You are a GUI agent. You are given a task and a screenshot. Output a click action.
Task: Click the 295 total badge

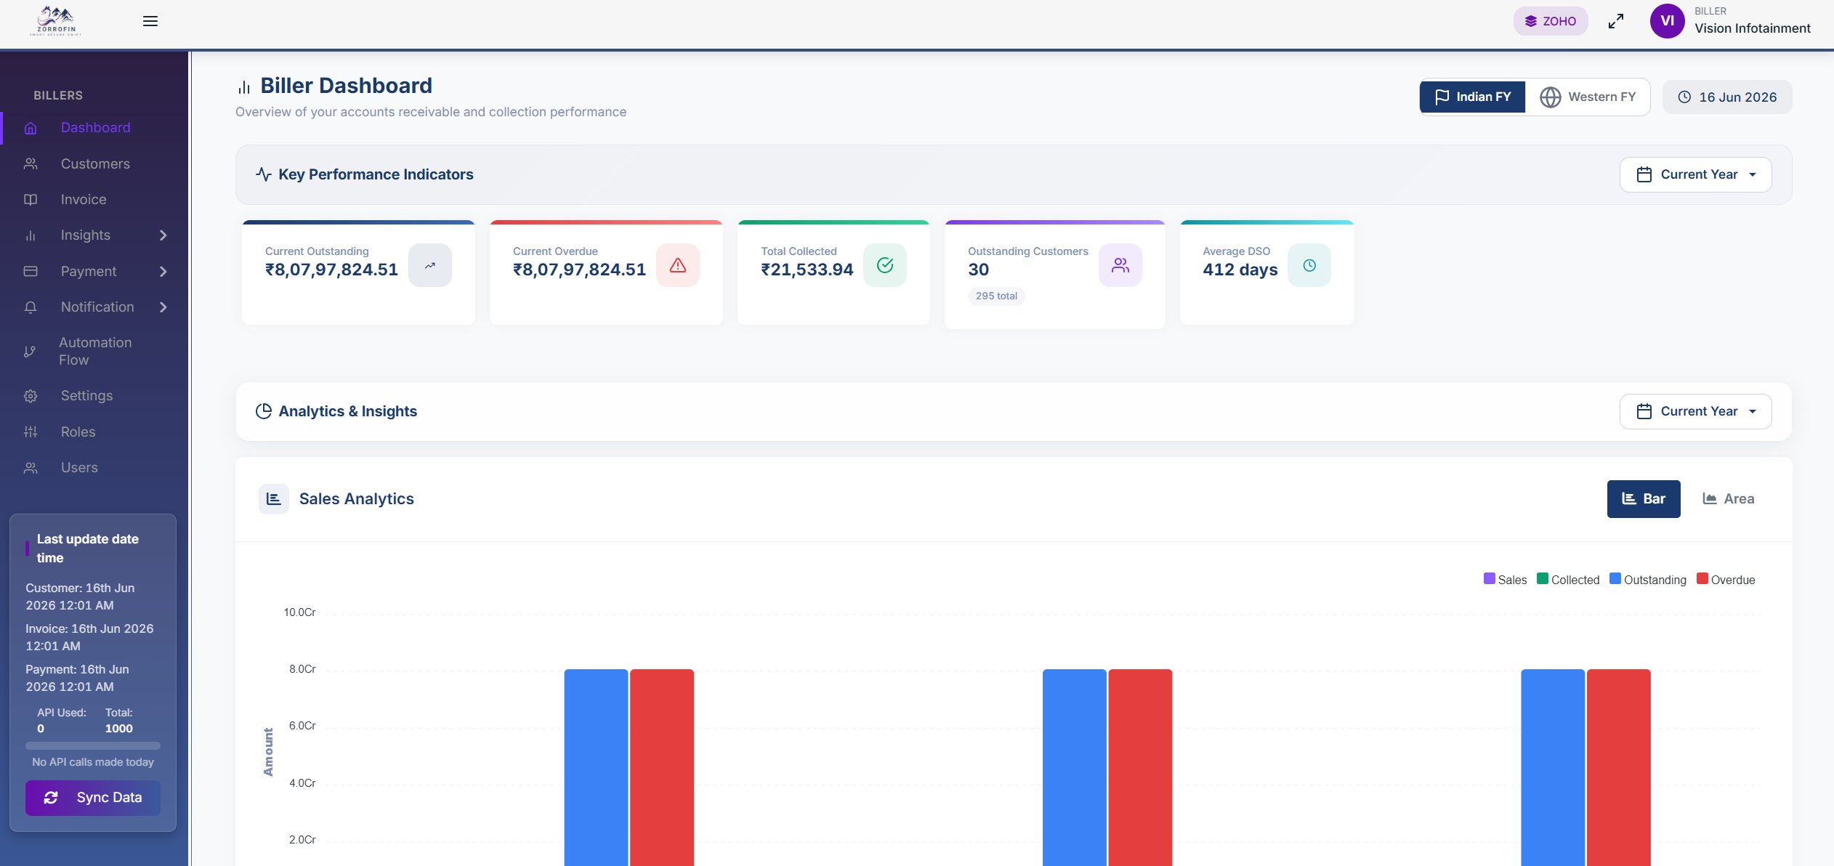[996, 296]
